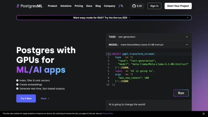Click 'Index, filter & rank vectors' text

[35, 80]
